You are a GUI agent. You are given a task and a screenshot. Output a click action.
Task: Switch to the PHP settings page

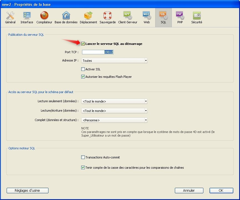pyautogui.click(x=180, y=16)
